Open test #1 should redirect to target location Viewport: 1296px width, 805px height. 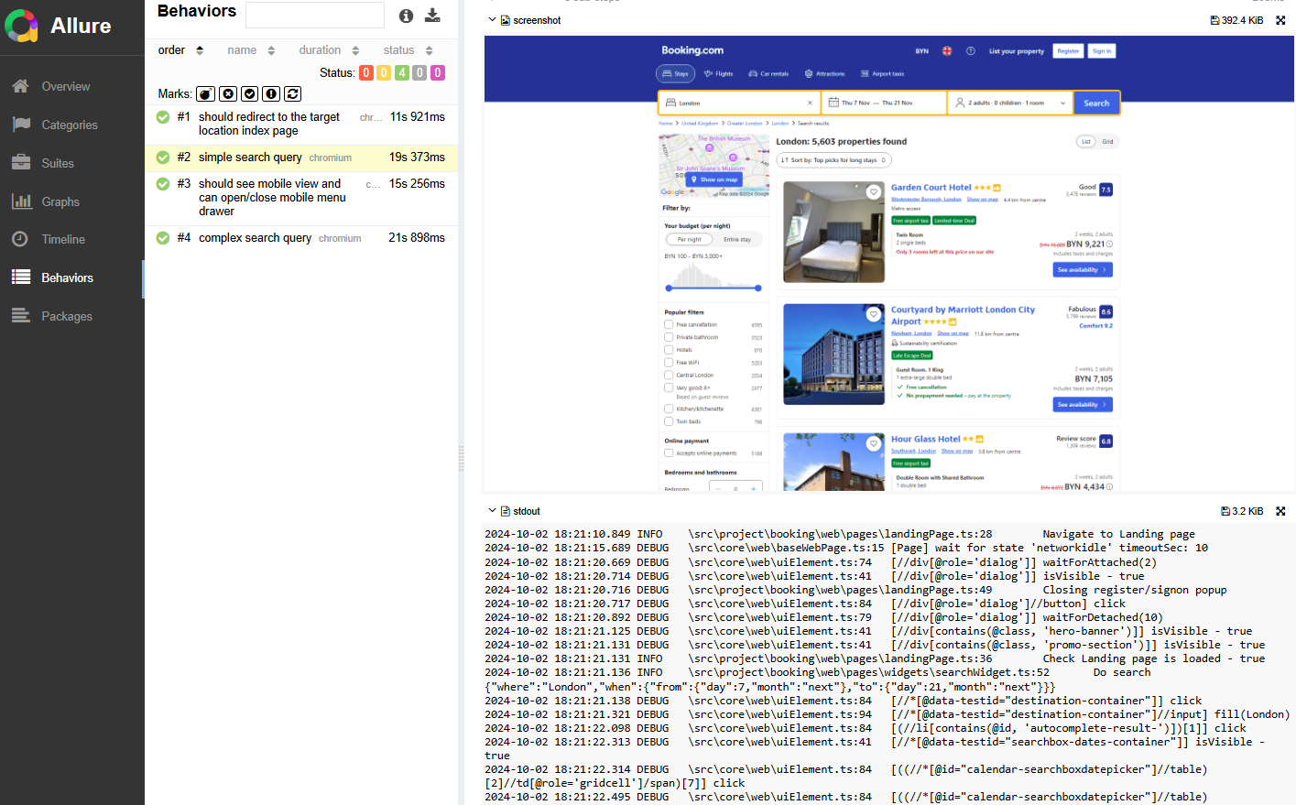click(x=301, y=124)
